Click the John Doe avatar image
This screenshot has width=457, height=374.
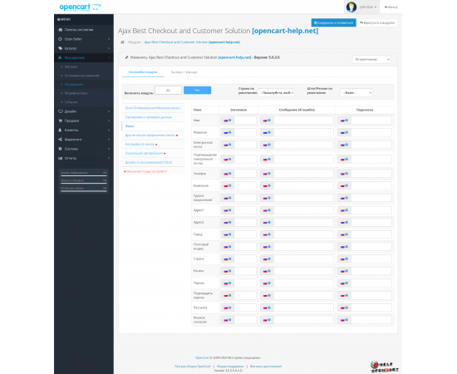pos(351,7)
